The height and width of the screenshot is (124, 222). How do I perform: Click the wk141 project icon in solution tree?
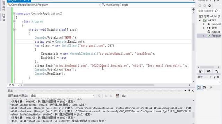pyautogui.click(x=205, y=20)
